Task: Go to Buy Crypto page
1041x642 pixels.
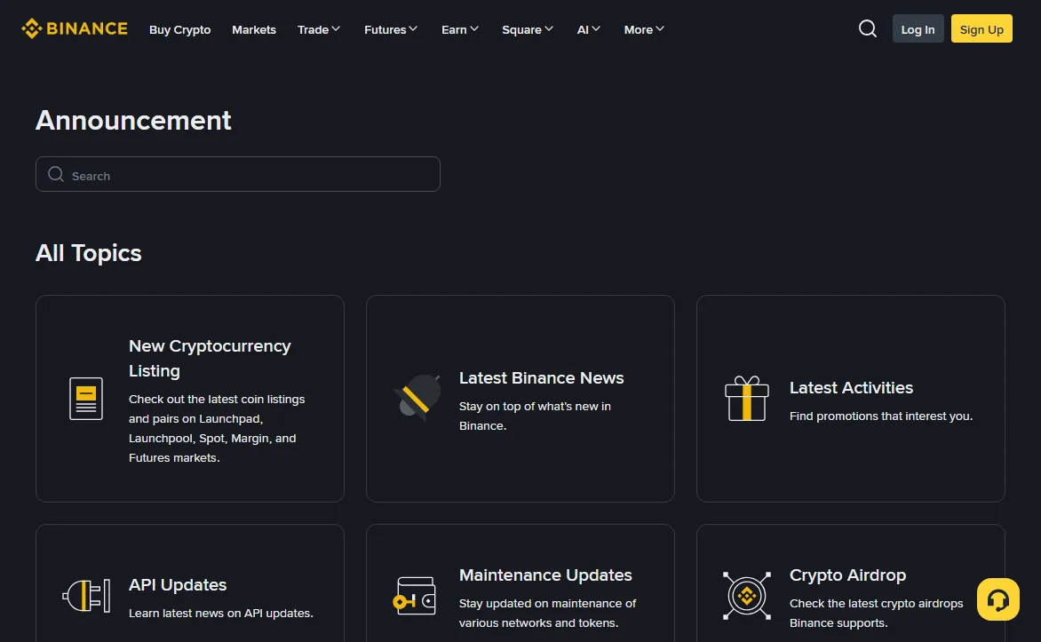Action: [180, 30]
